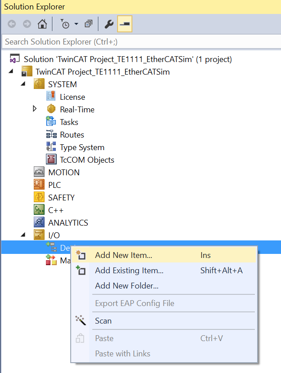Select the Type System tree label
The image size is (281, 373).
tap(82, 147)
